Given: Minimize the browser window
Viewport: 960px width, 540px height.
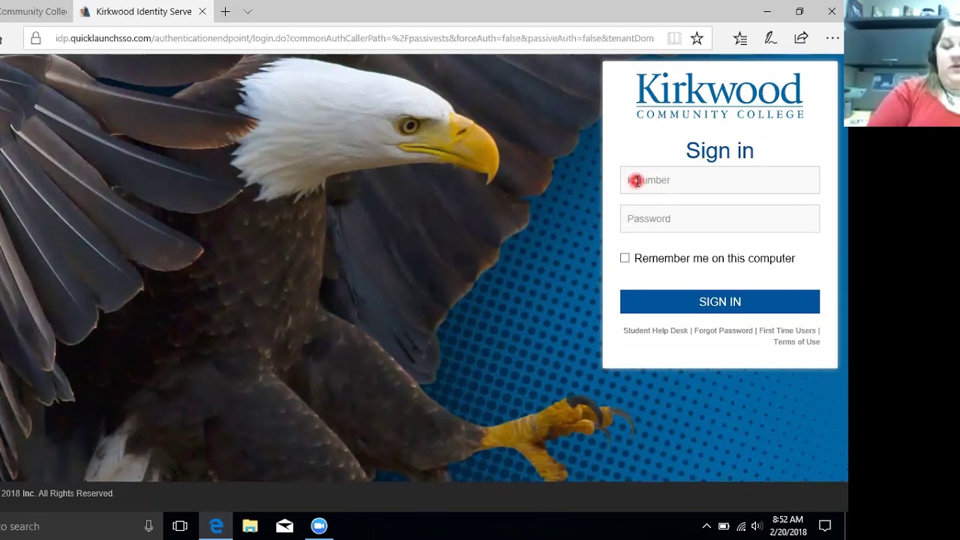Looking at the screenshot, I should [766, 12].
